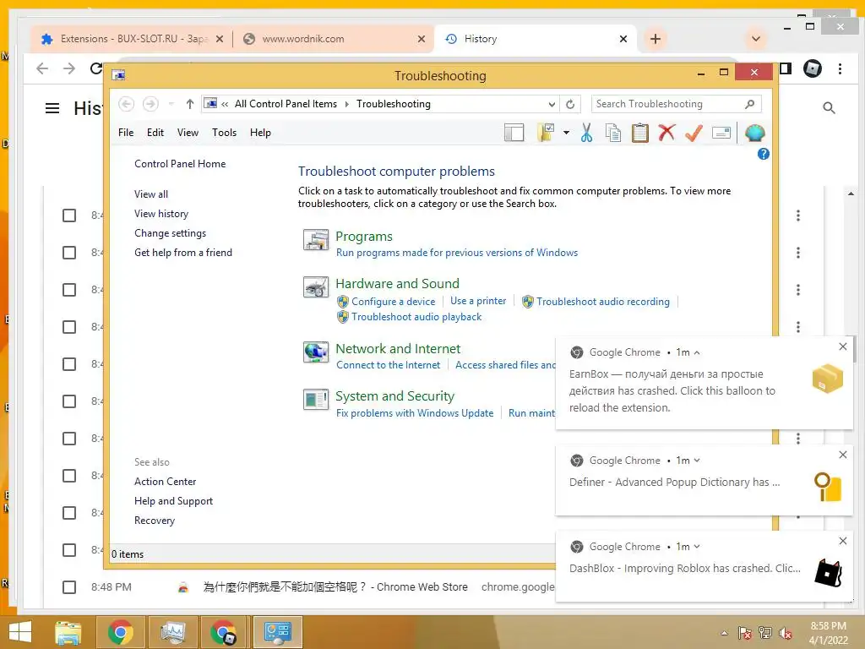
Task: Click the Chrome icon in the taskbar
Action: (120, 632)
